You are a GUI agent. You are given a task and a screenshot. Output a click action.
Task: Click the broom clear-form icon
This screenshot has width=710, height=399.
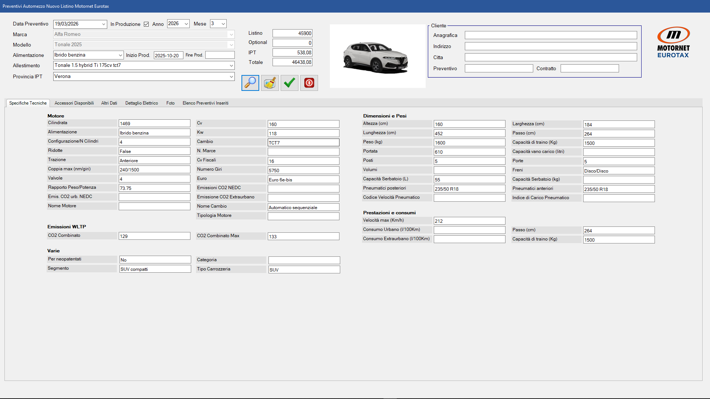pyautogui.click(x=270, y=83)
